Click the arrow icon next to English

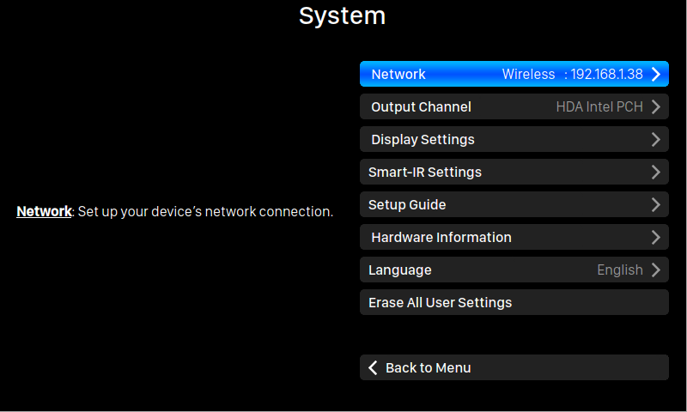pyautogui.click(x=656, y=270)
